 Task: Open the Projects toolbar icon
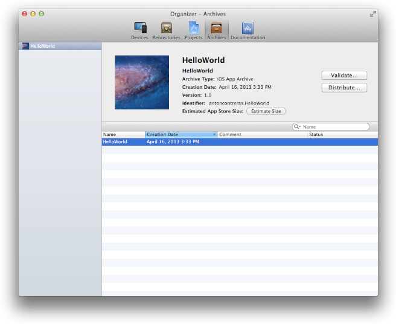[x=193, y=28]
